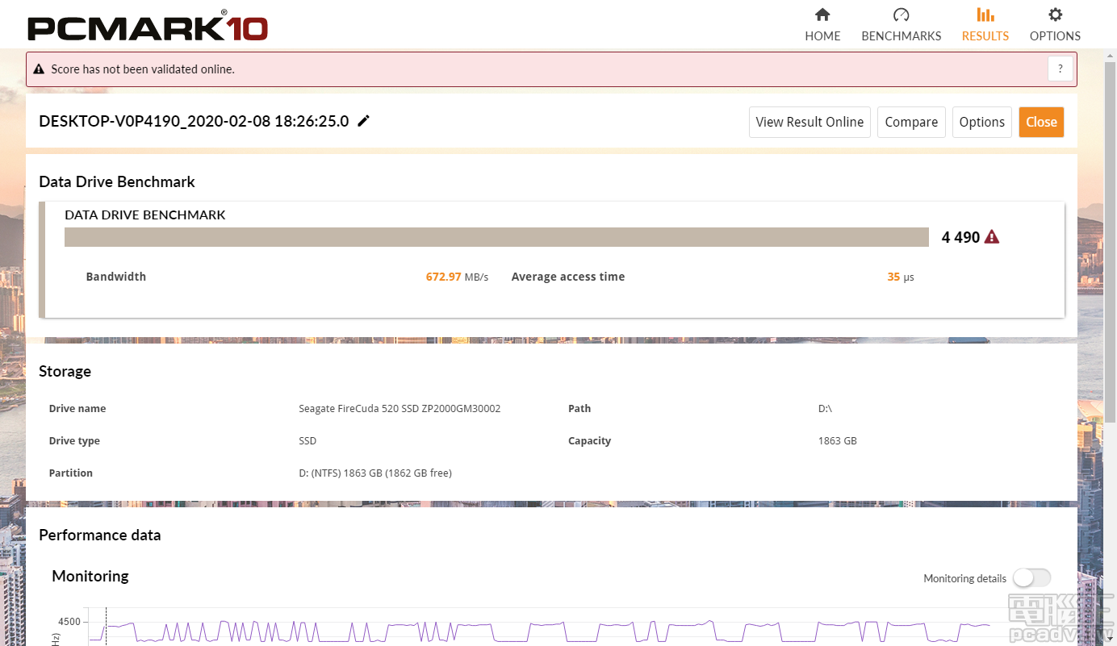Select the orange Results chart icon

click(985, 15)
